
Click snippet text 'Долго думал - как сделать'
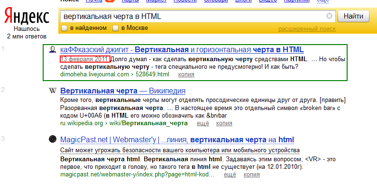pos(149,59)
